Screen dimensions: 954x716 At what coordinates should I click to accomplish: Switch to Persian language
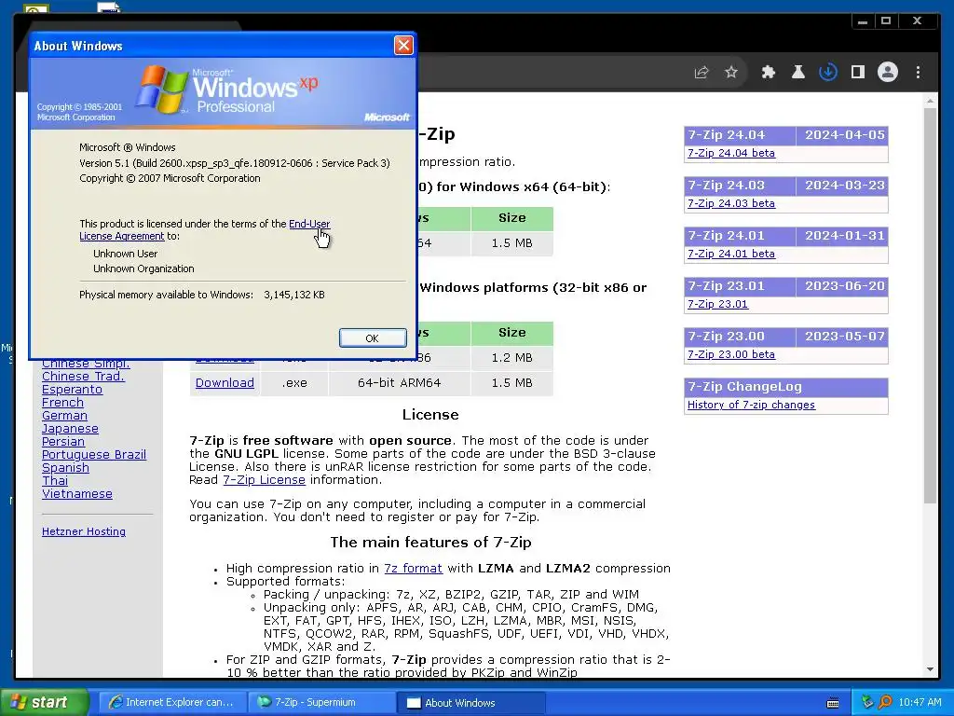tap(63, 442)
